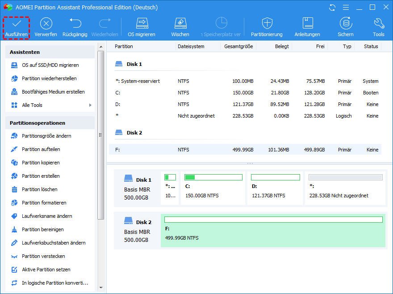393x294 pixels.
Task: Open the OS migrieren tool
Action: point(142,24)
